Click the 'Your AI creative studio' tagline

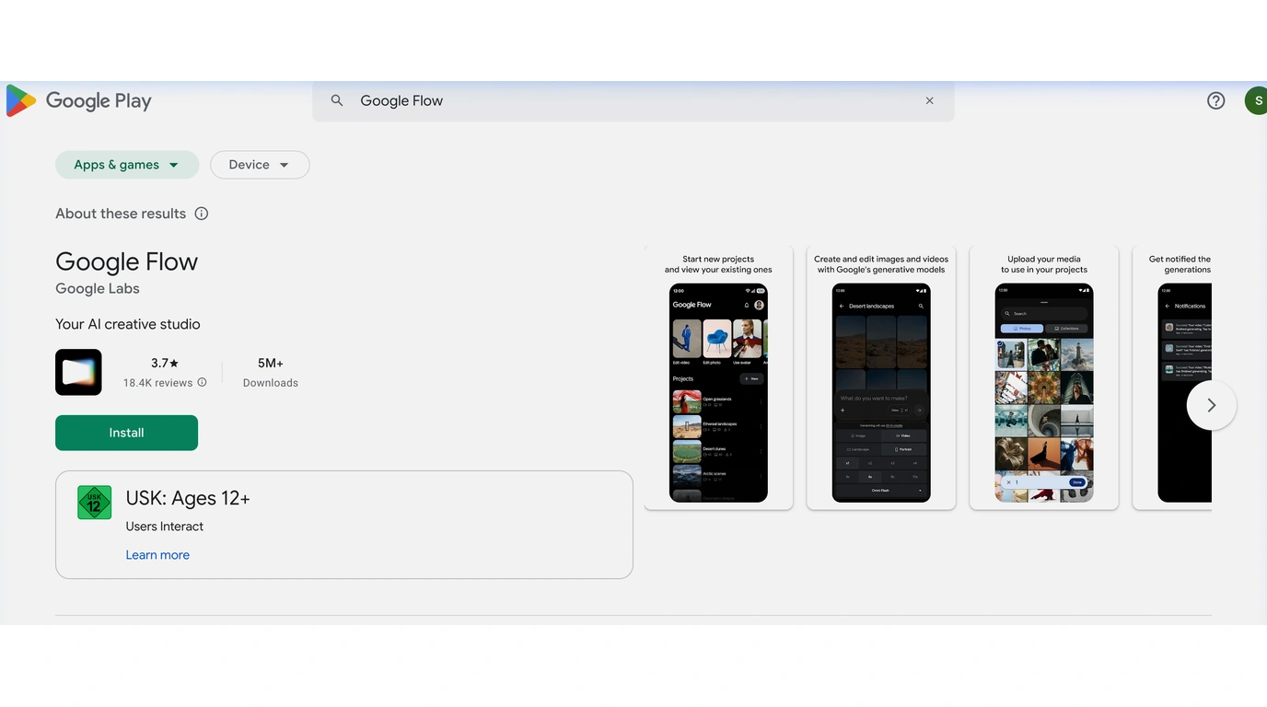click(128, 324)
